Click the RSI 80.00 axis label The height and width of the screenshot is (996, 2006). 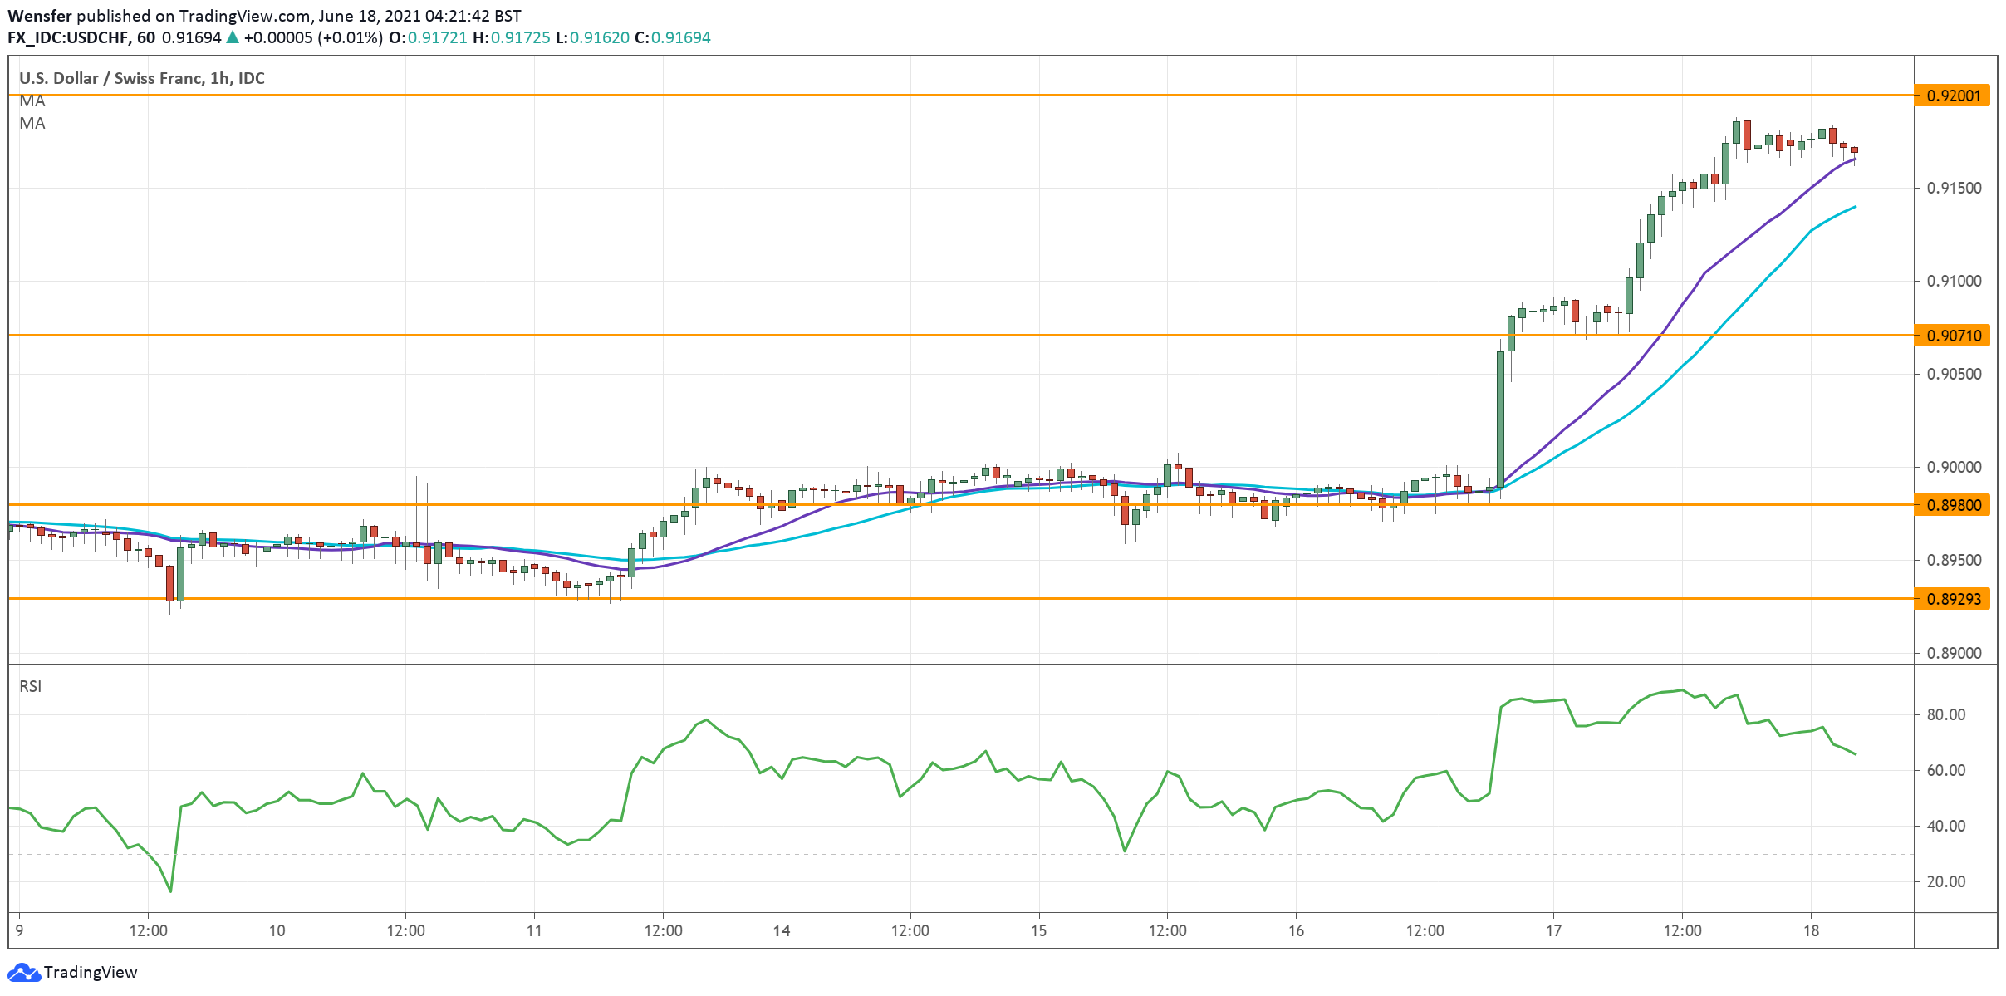(1945, 714)
